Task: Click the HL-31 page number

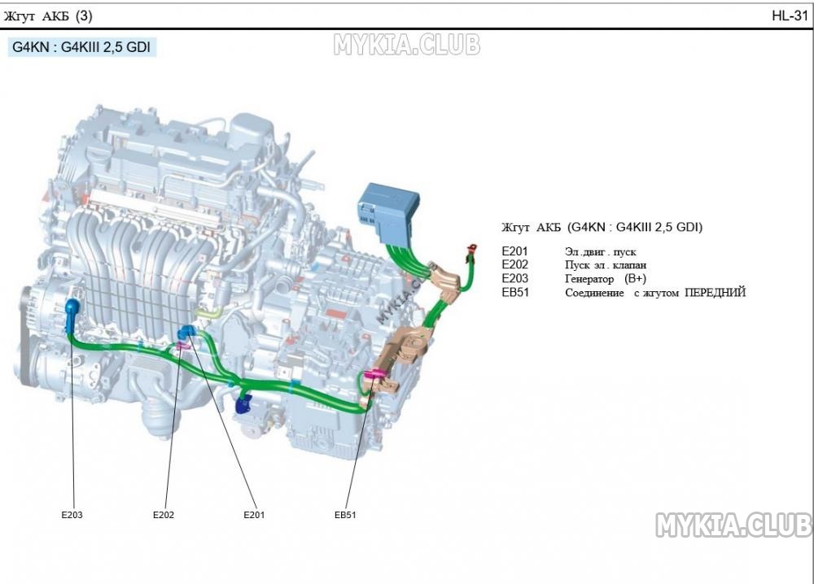Action: click(790, 15)
